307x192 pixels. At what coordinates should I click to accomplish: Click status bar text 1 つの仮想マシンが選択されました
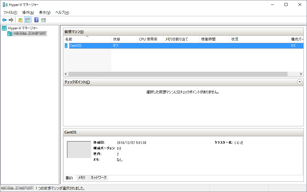[x=60, y=188]
